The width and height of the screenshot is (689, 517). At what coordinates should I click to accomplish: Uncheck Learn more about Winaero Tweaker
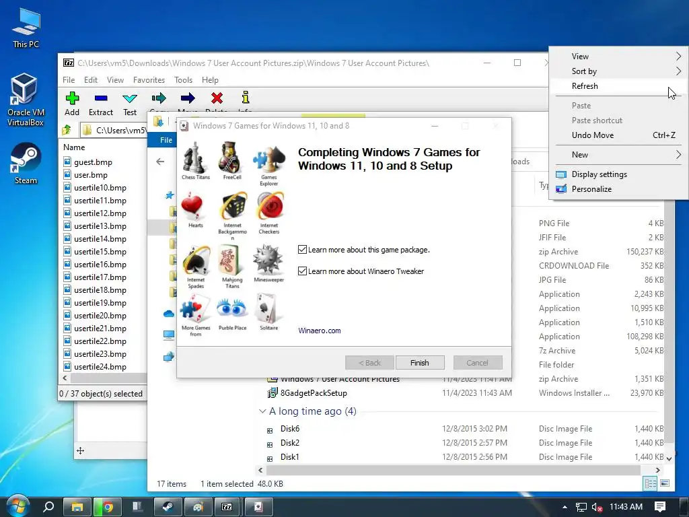(302, 271)
